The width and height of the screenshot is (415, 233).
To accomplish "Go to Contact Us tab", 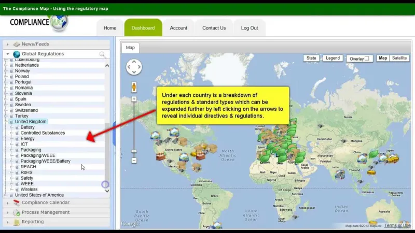I will click(214, 28).
